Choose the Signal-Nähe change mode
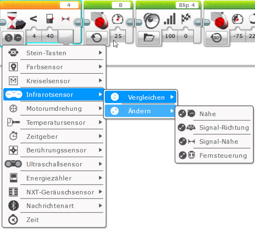255x229 pixels. pos(214,141)
